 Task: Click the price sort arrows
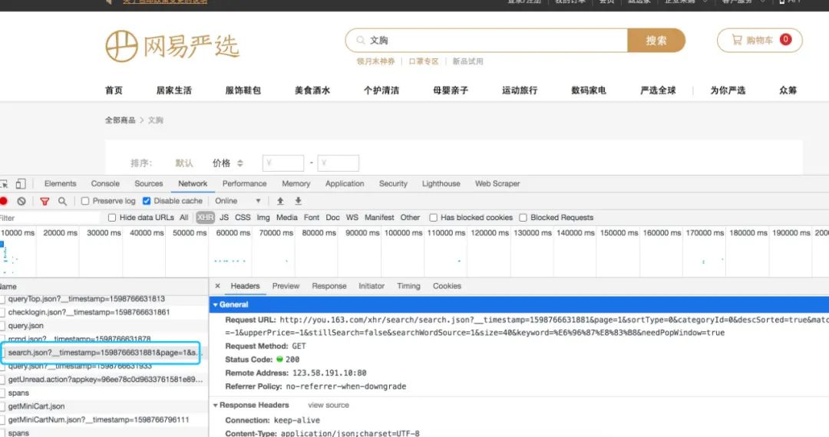[x=240, y=163]
